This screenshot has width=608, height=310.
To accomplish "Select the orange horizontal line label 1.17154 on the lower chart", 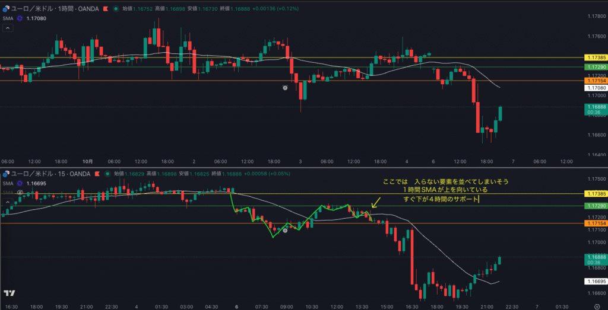I will 595,223.
